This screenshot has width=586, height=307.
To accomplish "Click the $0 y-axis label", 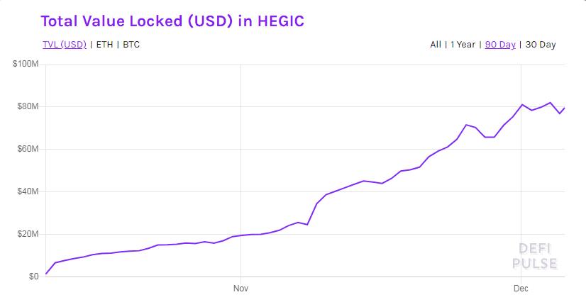I will [x=33, y=277].
